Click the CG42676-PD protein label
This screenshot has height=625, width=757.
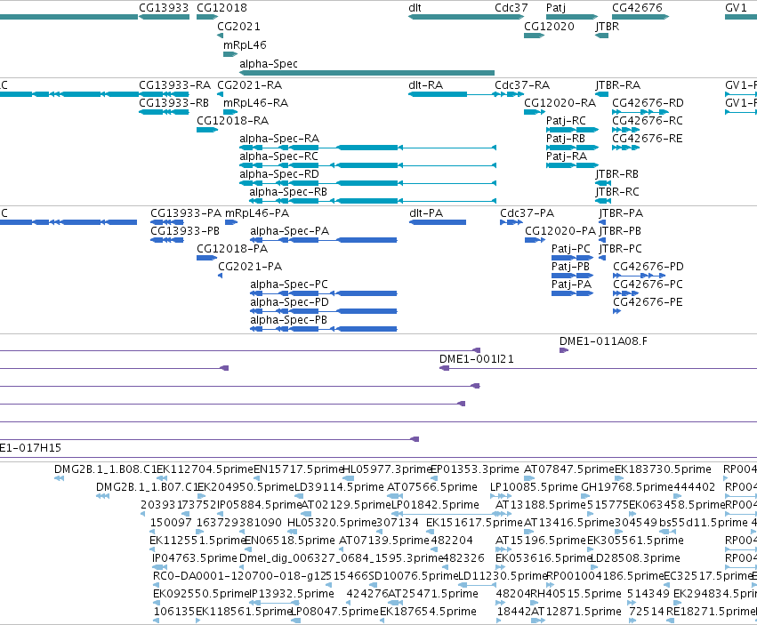pyautogui.click(x=648, y=267)
